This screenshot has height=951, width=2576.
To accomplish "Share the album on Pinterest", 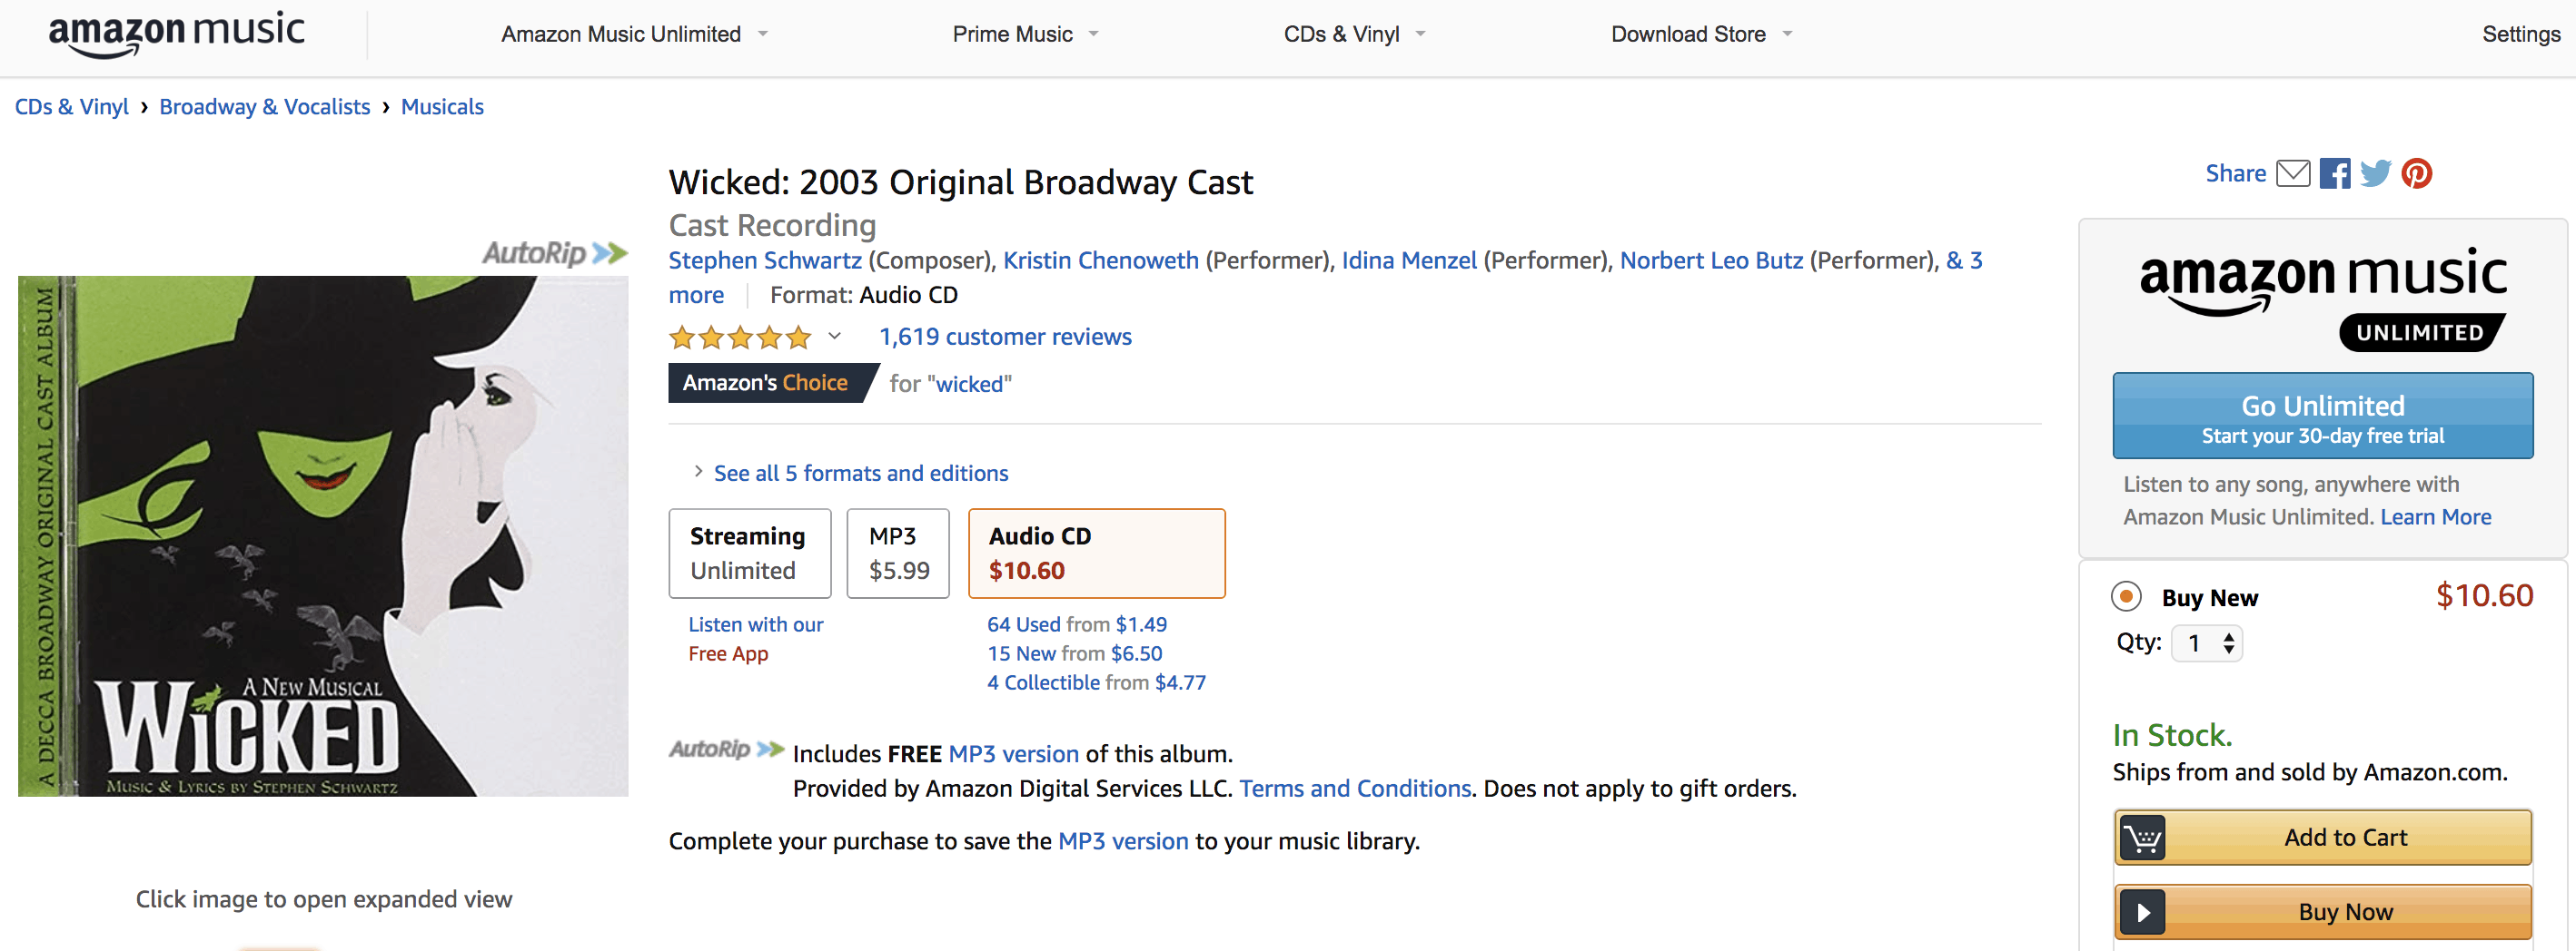I will (x=2417, y=174).
